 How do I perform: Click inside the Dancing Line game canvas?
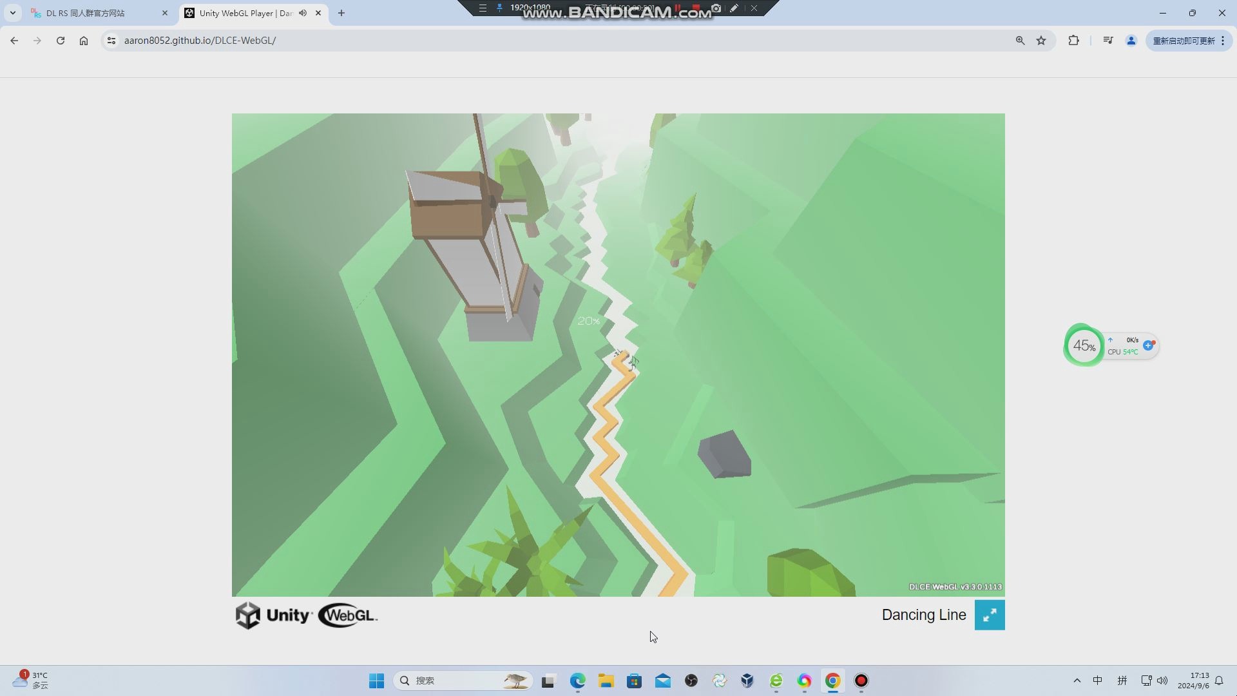pyautogui.click(x=618, y=354)
